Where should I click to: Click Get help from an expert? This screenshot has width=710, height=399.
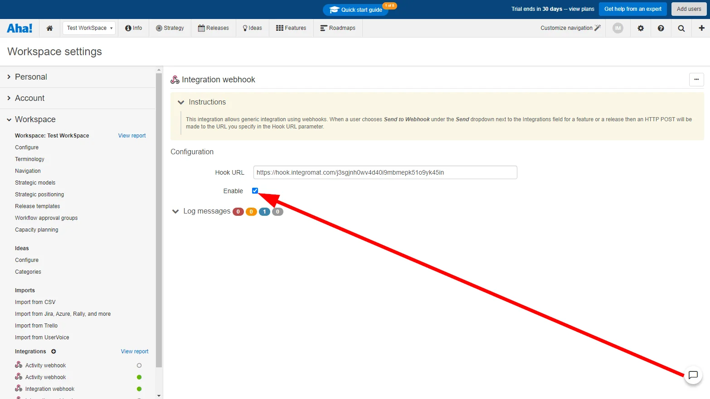[633, 9]
